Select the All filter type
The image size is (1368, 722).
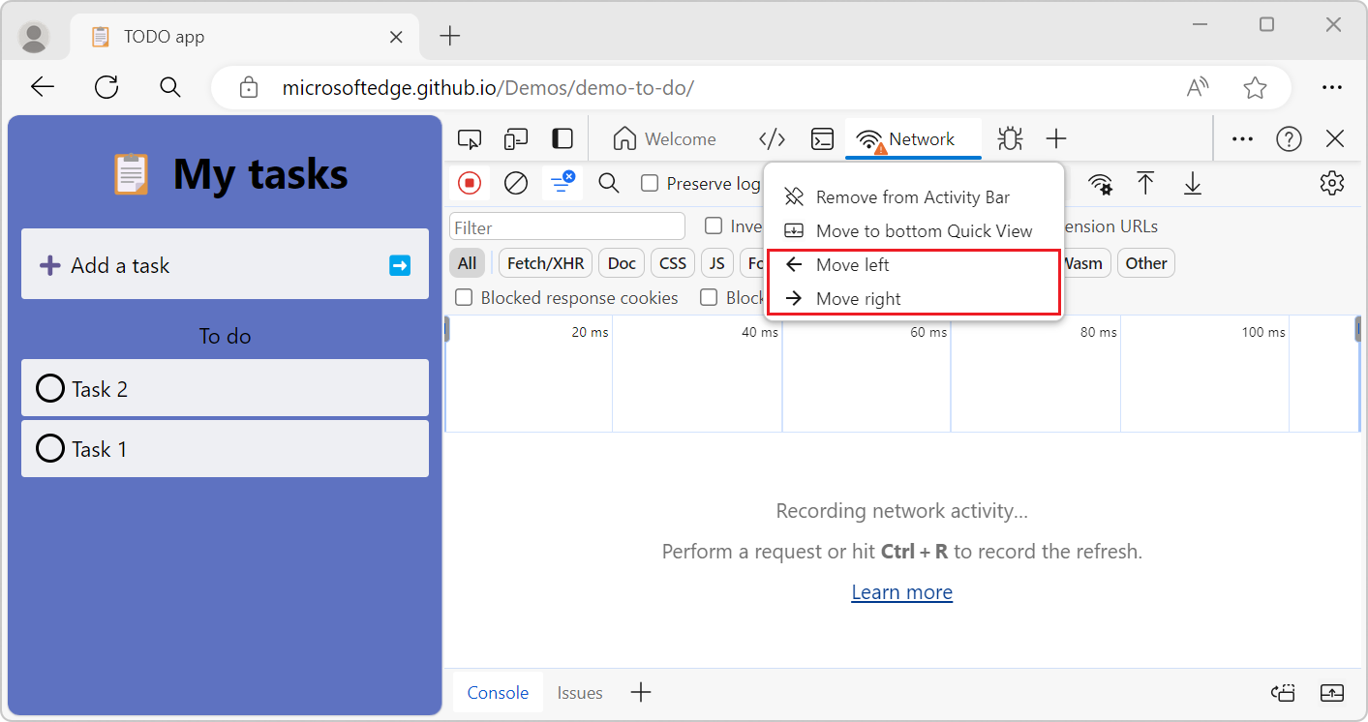[468, 263]
